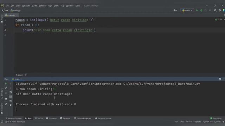The width and height of the screenshot is (225, 126).
Task: Open TODO tool window
Action: tap(39, 118)
